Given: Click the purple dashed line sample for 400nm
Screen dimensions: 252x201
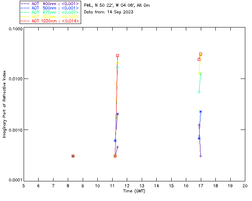Looking at the screenshot, I should 25,4.
